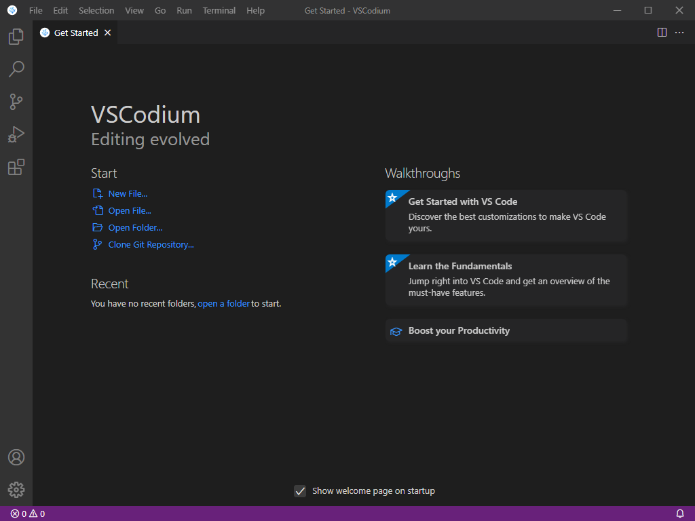Click the New File icon under Start
This screenshot has height=521, width=695.
point(98,193)
